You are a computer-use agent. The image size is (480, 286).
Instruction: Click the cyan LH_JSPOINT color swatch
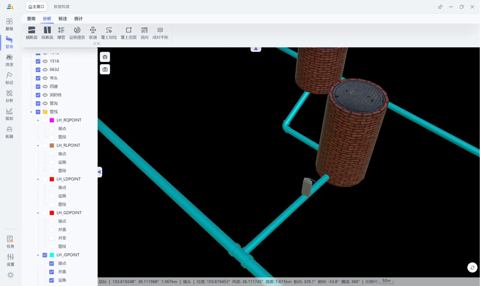52,255
